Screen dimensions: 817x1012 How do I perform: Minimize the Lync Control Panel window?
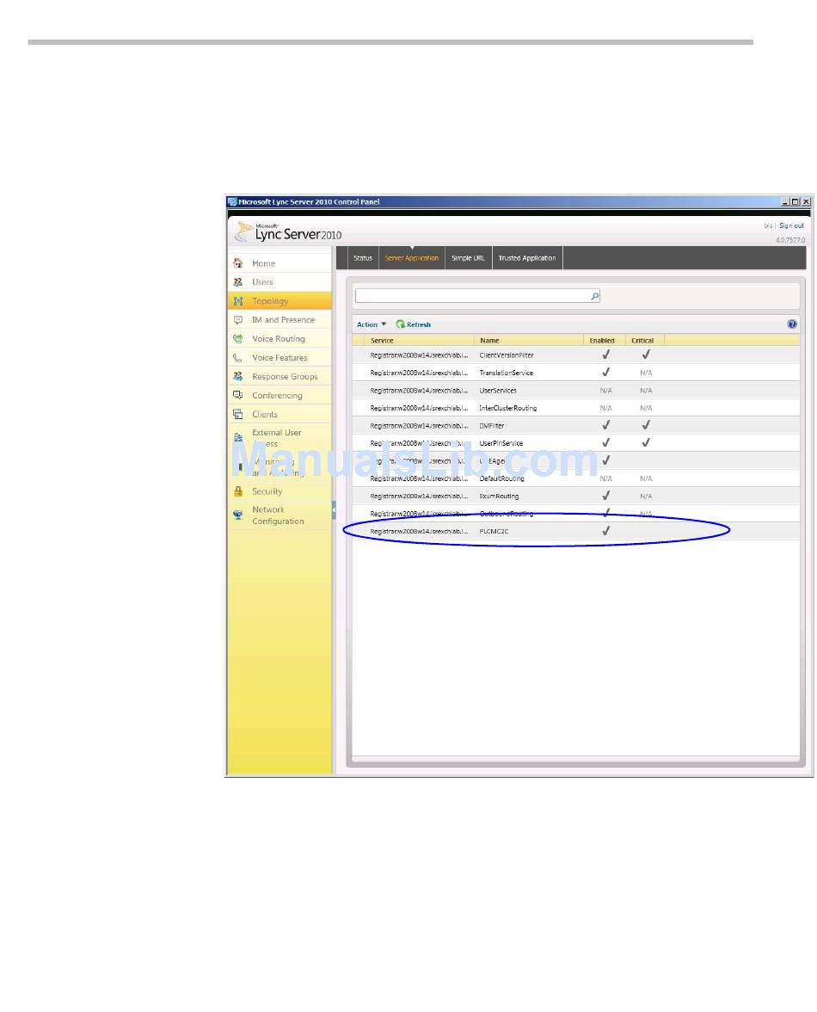click(x=785, y=202)
